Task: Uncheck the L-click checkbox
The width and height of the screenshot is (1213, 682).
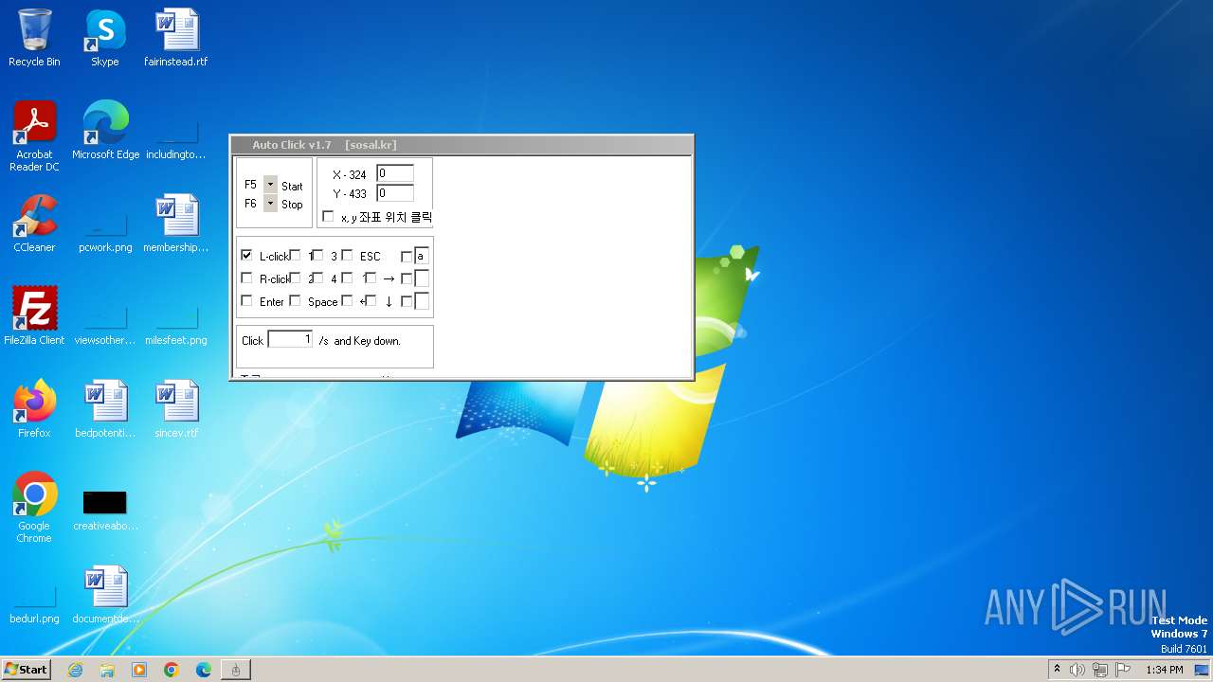Action: coord(246,255)
